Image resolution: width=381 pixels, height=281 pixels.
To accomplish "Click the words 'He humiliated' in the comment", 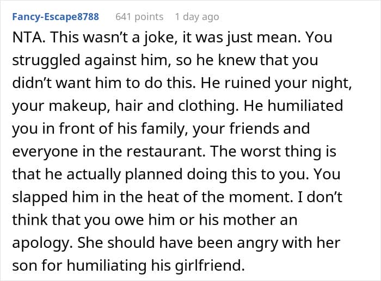I will [x=293, y=106].
